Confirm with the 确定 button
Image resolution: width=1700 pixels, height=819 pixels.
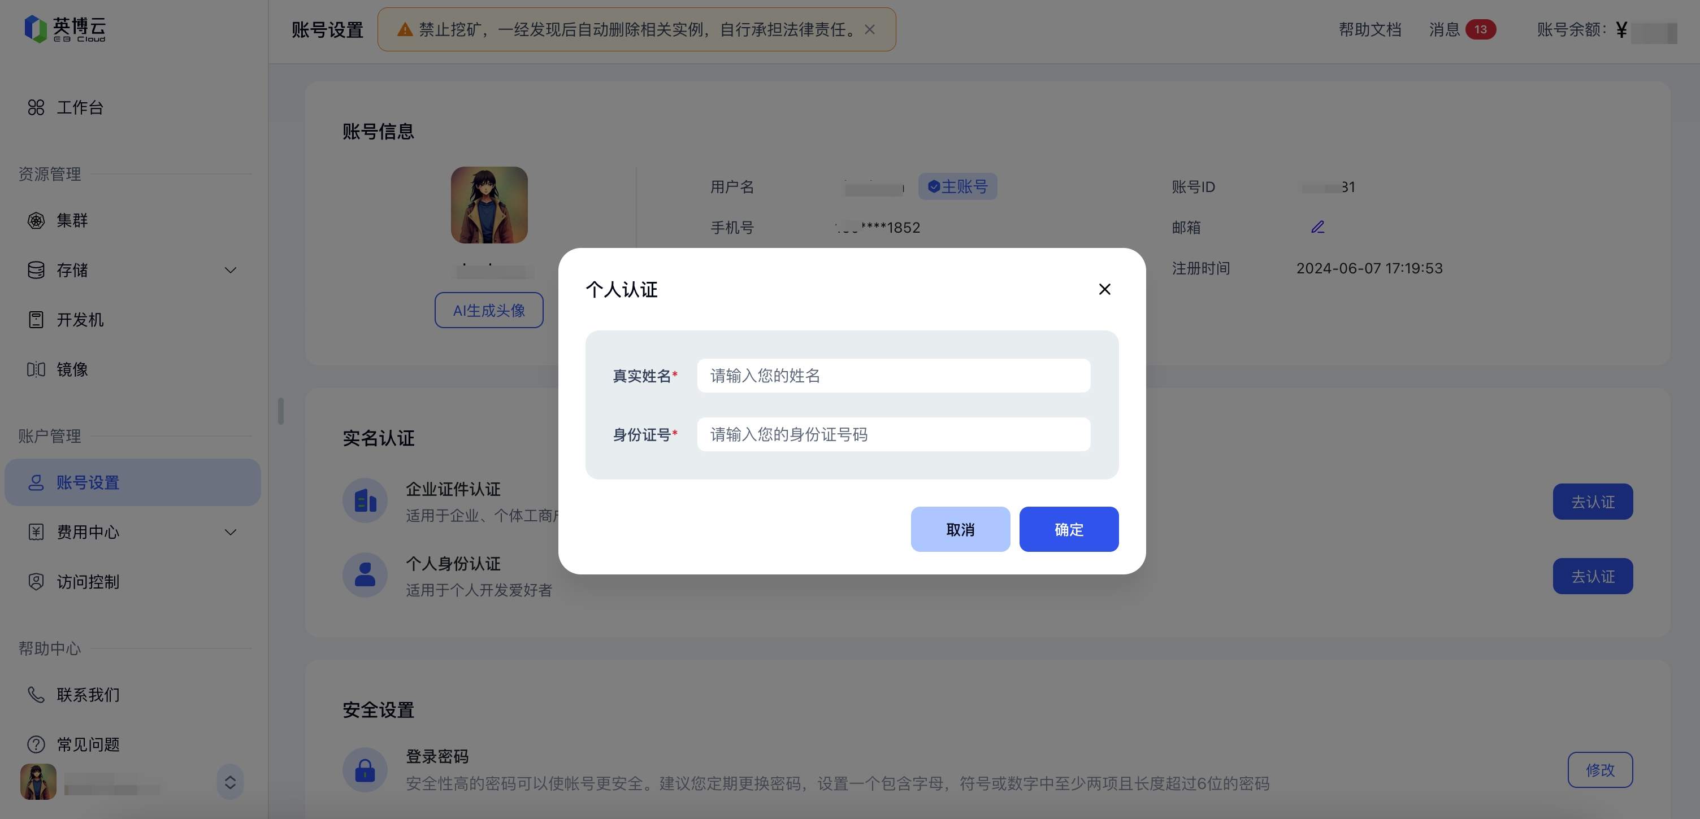1069,529
